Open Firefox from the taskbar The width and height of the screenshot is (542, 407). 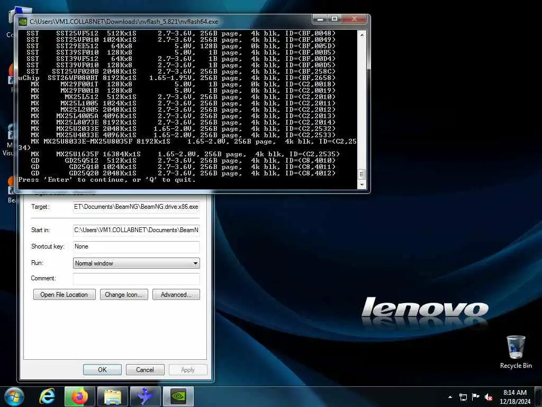pos(79,396)
